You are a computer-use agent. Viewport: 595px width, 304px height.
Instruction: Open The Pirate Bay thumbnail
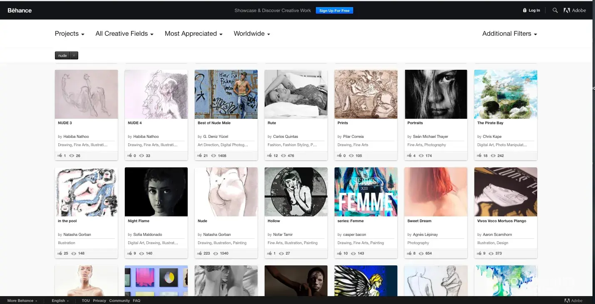click(x=506, y=94)
